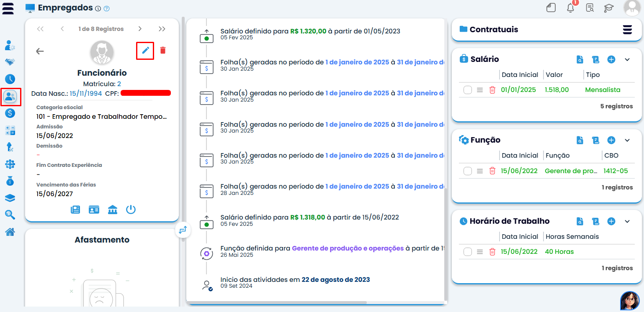Open the help question mark icon beside Empregados

(x=106, y=8)
